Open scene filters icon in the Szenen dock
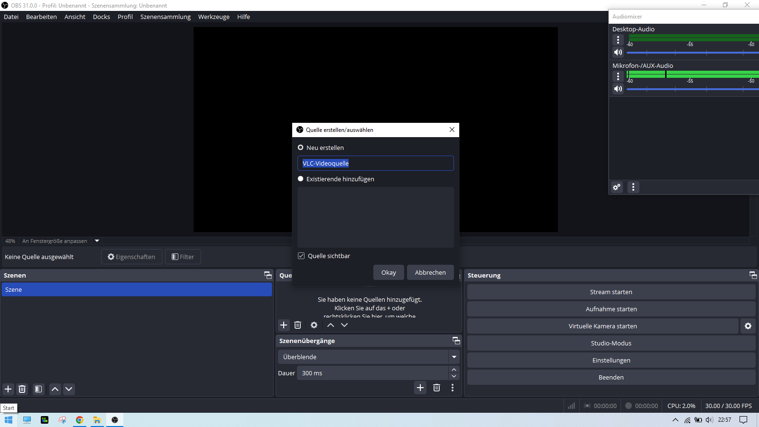Image resolution: width=759 pixels, height=427 pixels. point(38,389)
